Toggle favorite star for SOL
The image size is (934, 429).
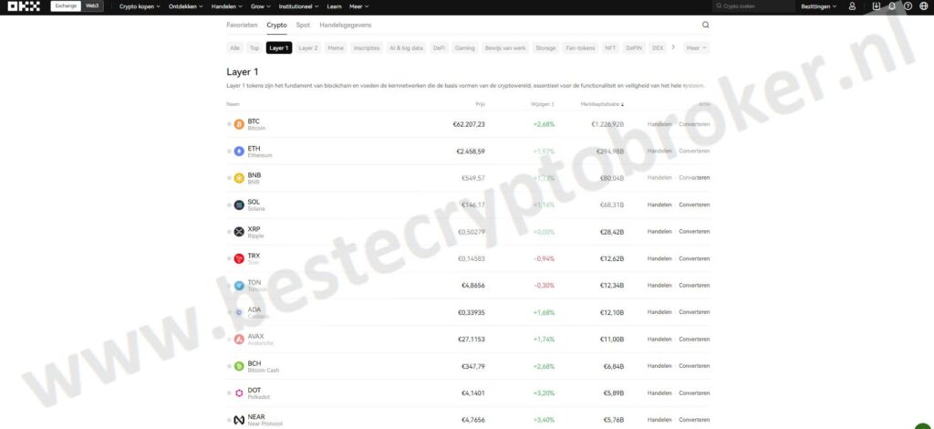(x=229, y=205)
